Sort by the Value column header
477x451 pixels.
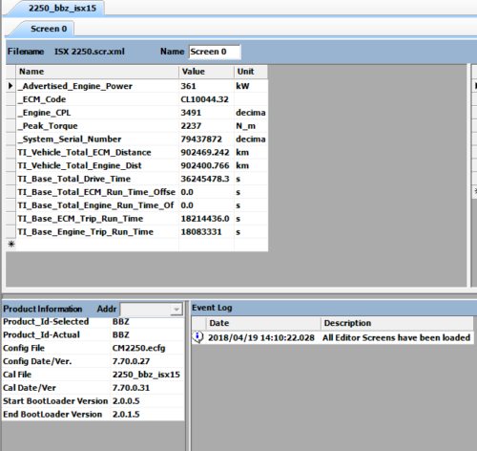pyautogui.click(x=206, y=72)
